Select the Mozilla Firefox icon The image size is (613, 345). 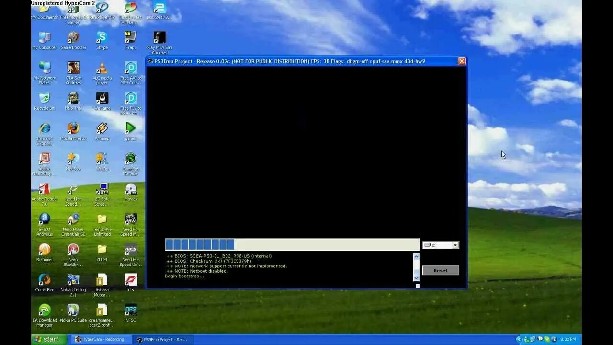(x=73, y=131)
